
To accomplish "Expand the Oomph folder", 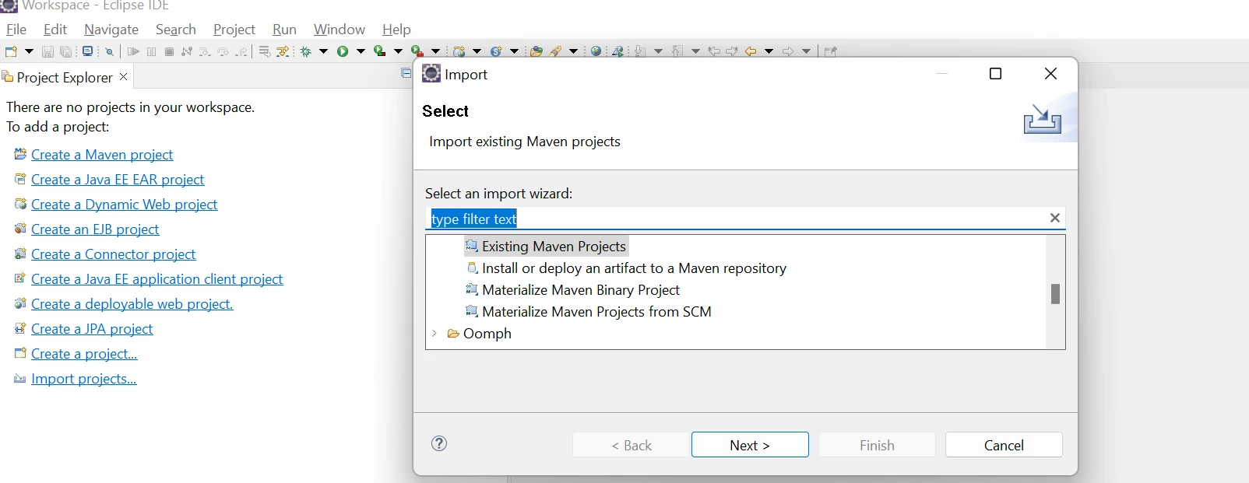I will point(435,334).
